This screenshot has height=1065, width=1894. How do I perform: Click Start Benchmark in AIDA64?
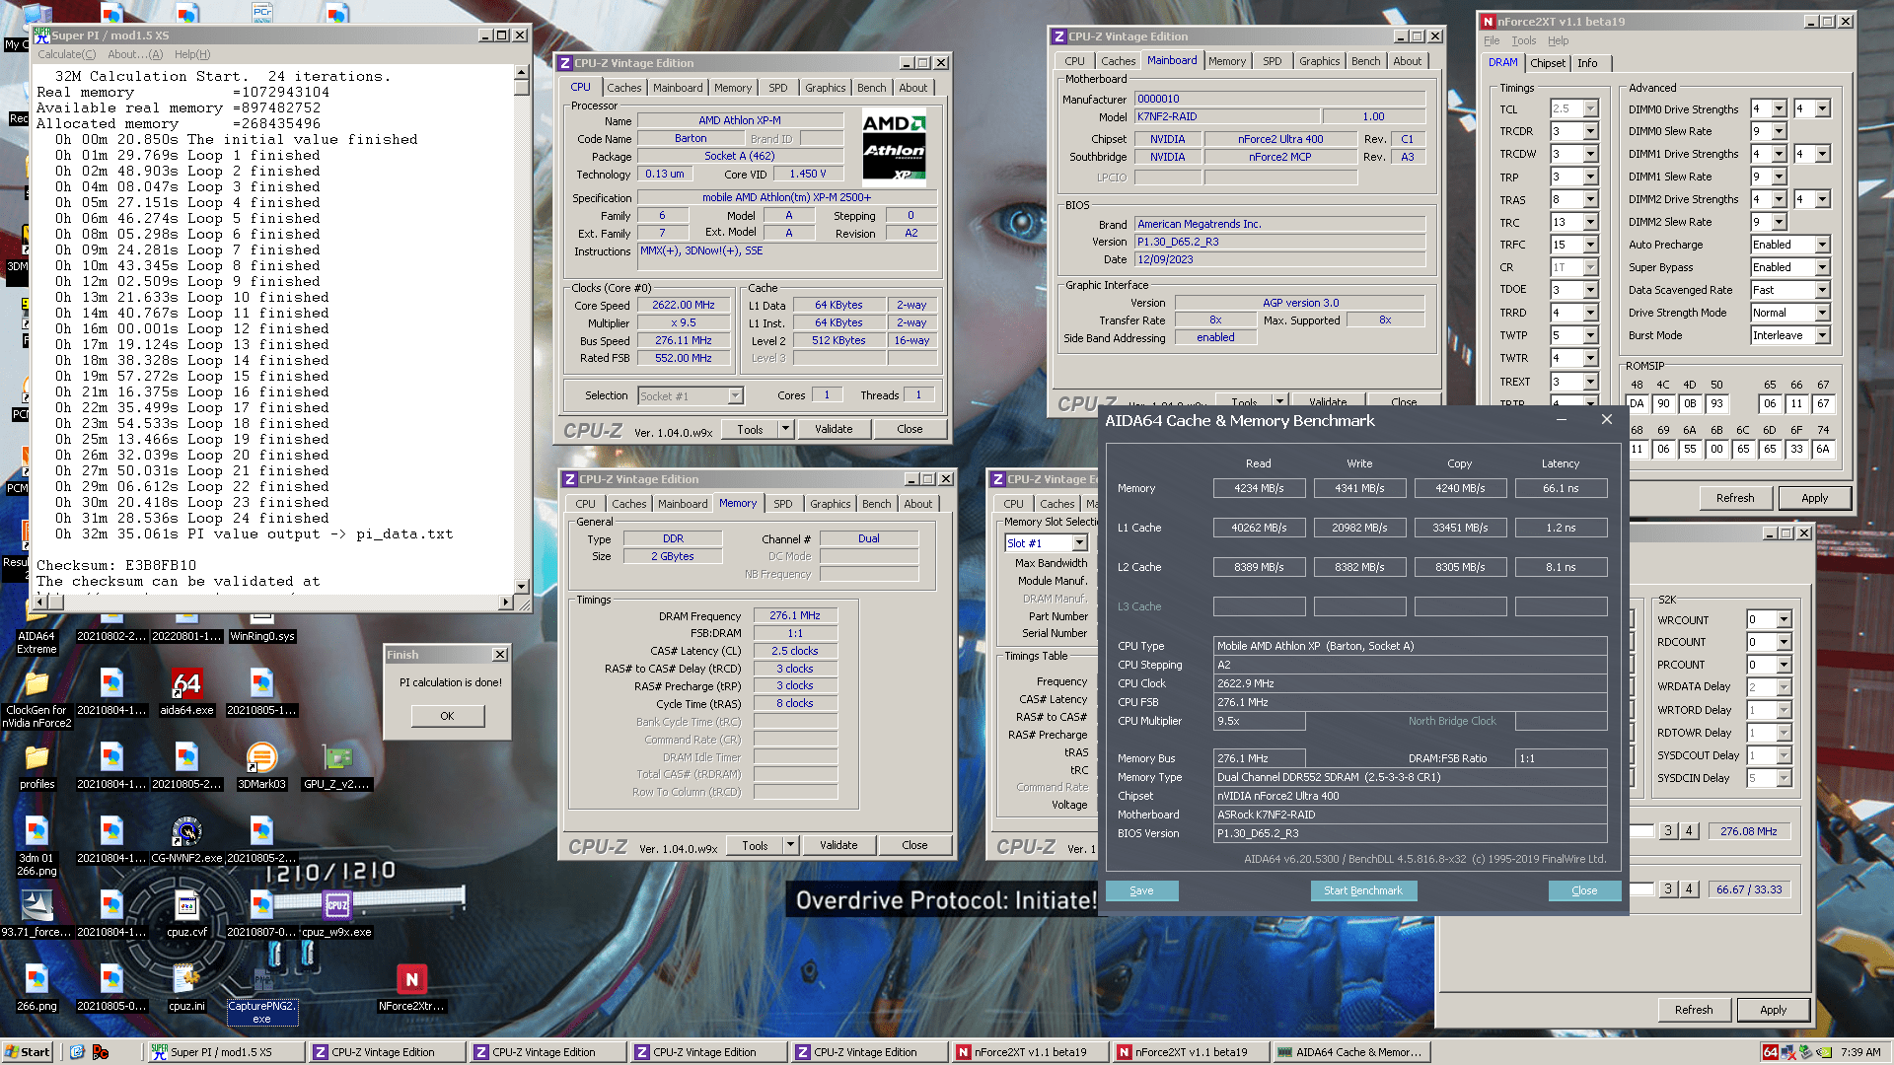click(x=1363, y=890)
